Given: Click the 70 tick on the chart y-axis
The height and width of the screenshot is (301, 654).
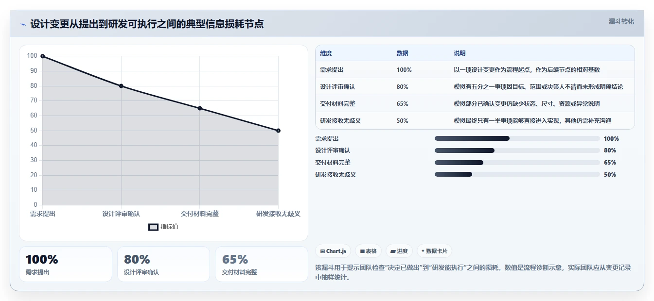Looking at the screenshot, I should coord(34,100).
